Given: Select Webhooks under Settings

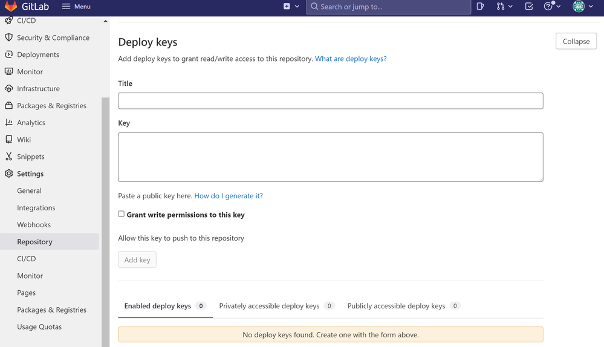Looking at the screenshot, I should point(34,224).
